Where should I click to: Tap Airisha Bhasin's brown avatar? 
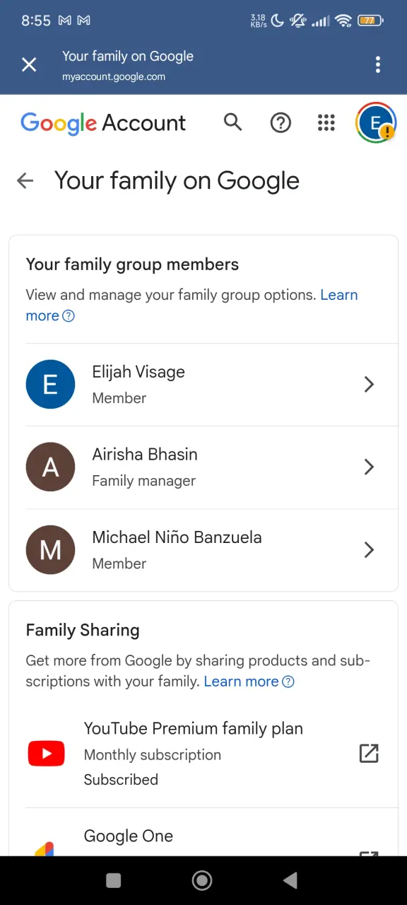(50, 467)
